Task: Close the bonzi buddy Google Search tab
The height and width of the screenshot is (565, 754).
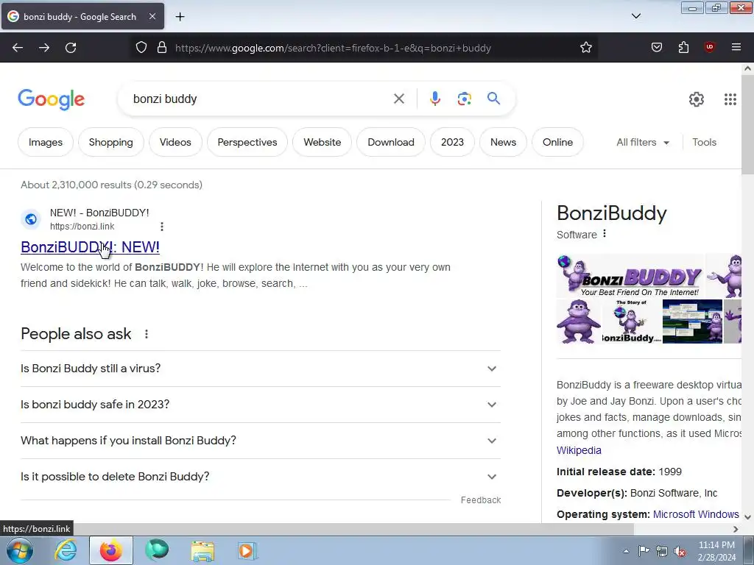Action: (152, 16)
